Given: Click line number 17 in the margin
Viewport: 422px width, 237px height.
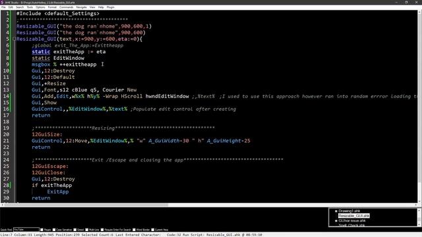Looking at the screenshot, I should [6, 115].
